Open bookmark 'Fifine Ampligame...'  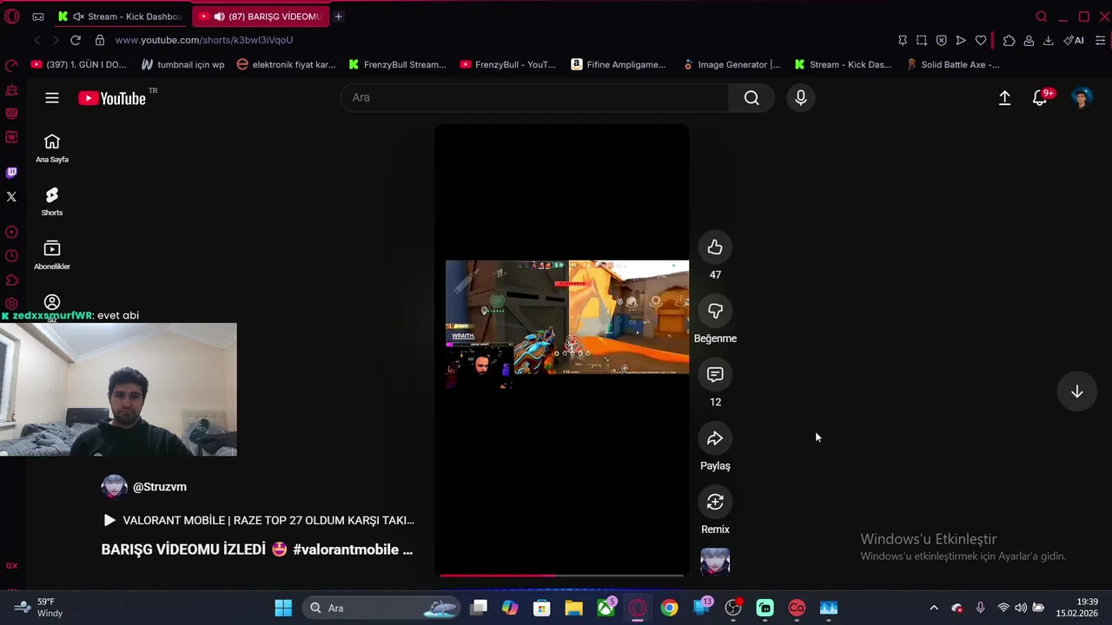(619, 64)
